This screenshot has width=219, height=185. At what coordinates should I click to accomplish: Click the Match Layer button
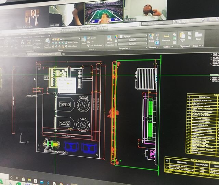pyautogui.click(x=71, y=46)
